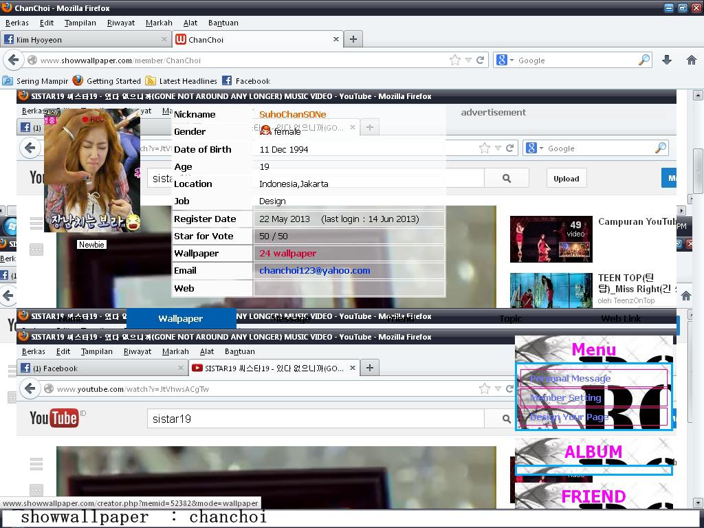
Task: Open the Design Your Page link
Action: tap(569, 417)
